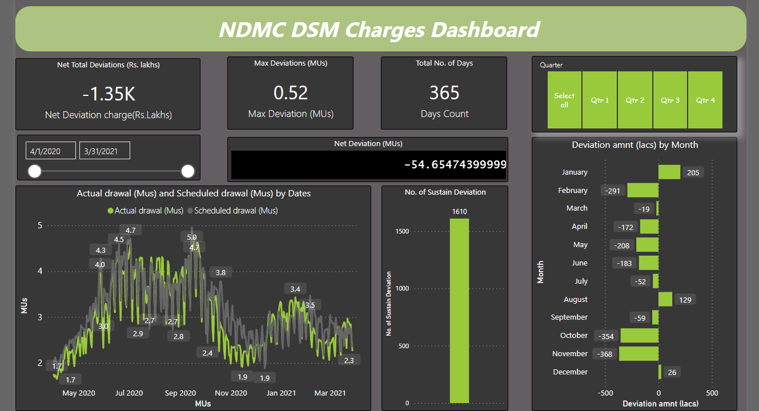The width and height of the screenshot is (759, 411).
Task: Click the Nov 2020 x-axis label
Action: click(231, 393)
